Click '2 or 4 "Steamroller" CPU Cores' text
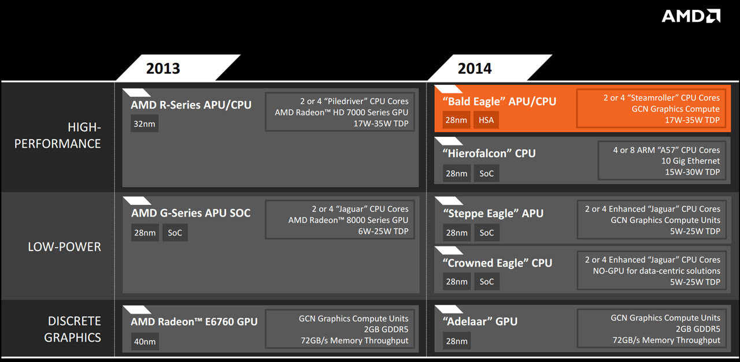 pyautogui.click(x=661, y=98)
